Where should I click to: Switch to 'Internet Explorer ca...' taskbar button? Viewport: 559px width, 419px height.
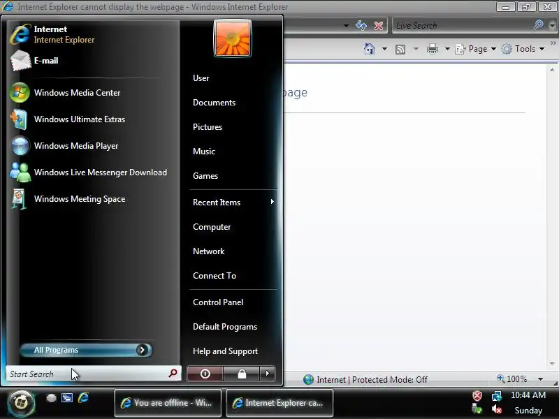279,403
